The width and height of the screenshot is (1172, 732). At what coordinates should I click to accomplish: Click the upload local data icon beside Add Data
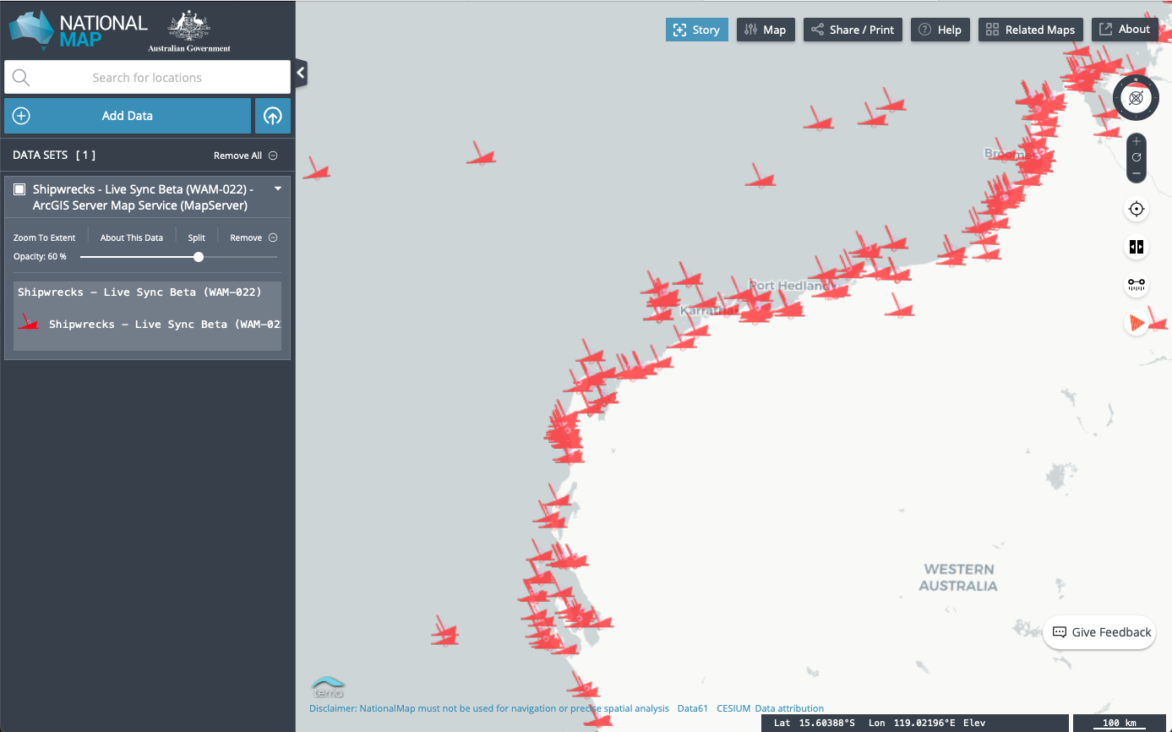(x=272, y=115)
